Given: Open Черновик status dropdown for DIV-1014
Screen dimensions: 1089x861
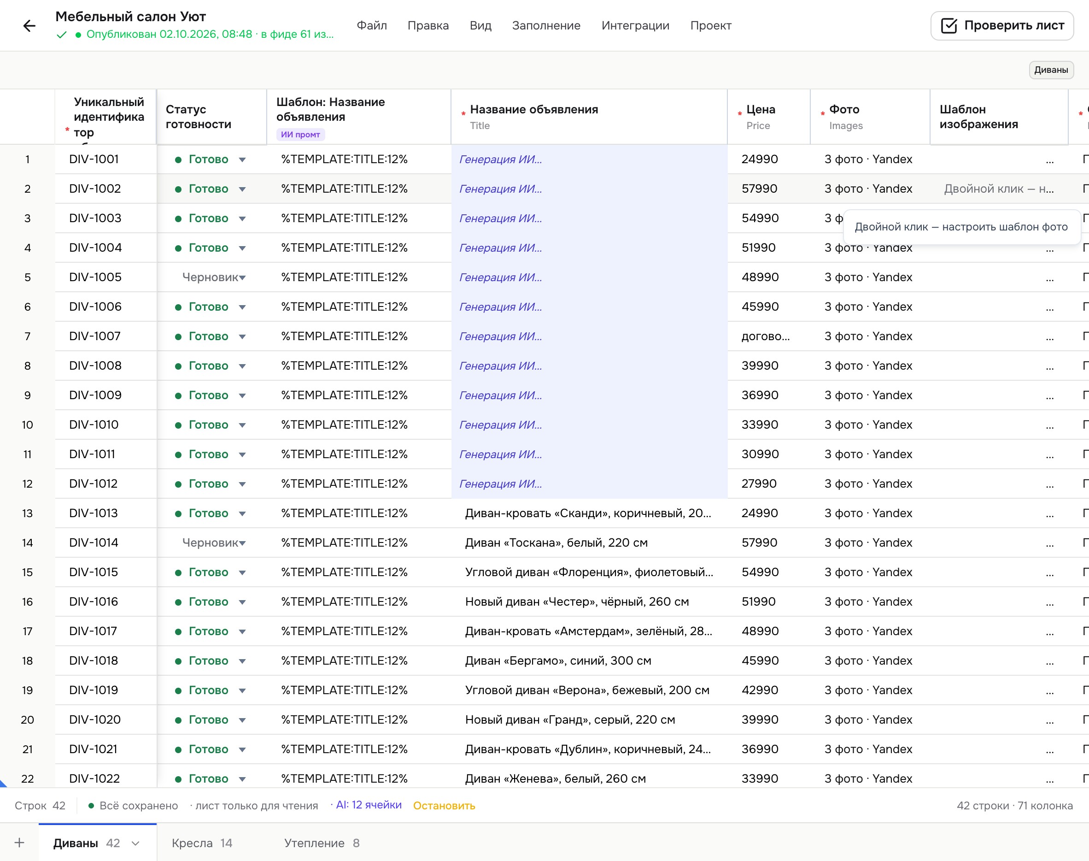Looking at the screenshot, I should (x=242, y=543).
